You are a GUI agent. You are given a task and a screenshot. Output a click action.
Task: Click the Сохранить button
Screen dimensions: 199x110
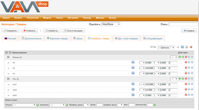pyautogui.click(x=11, y=31)
